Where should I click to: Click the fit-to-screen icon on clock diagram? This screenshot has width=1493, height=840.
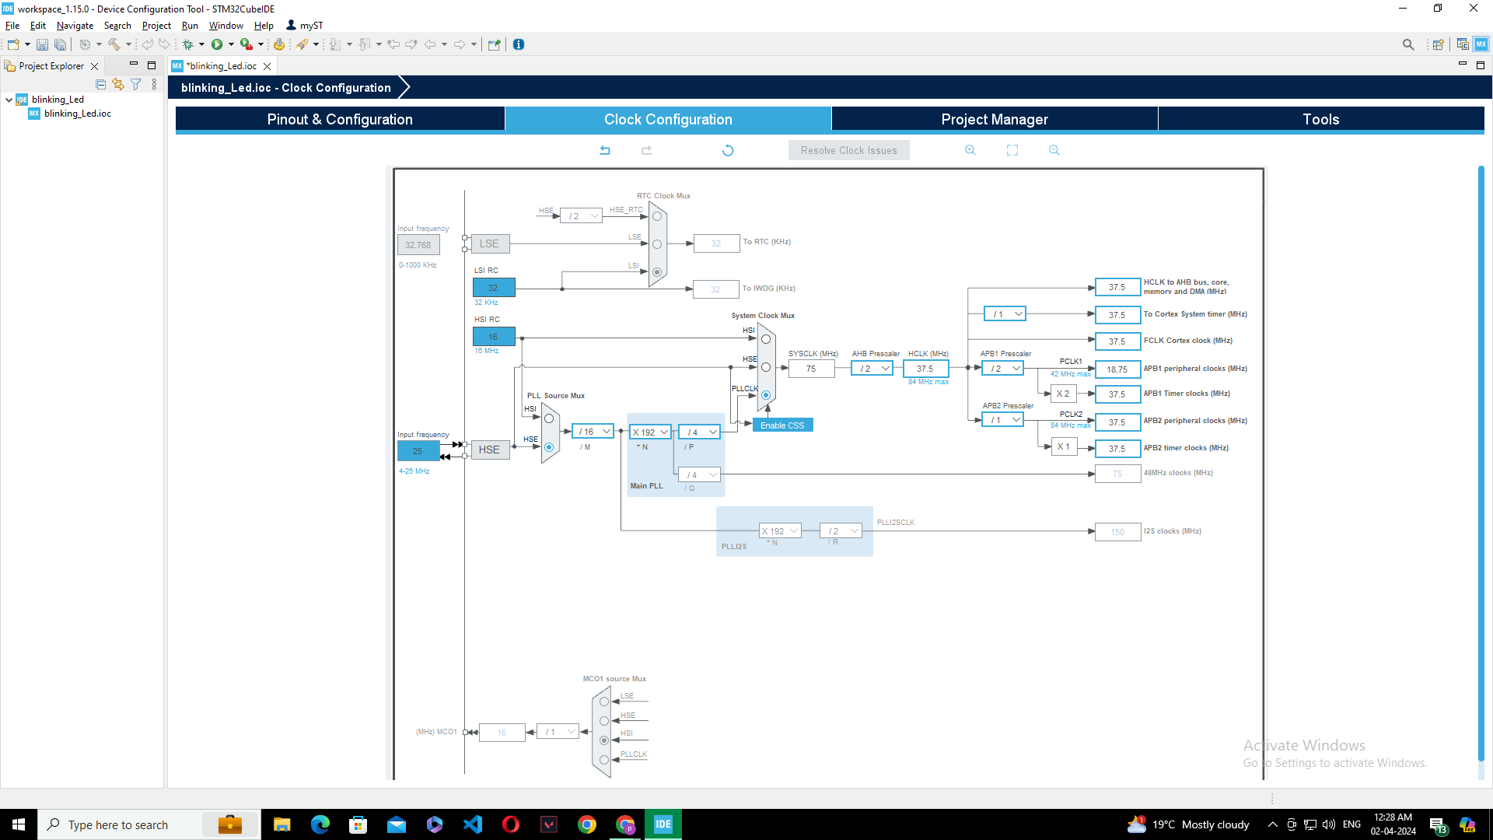click(x=1012, y=151)
